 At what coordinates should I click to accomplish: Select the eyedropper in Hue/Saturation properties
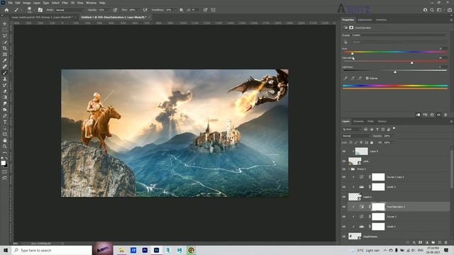pos(345,78)
